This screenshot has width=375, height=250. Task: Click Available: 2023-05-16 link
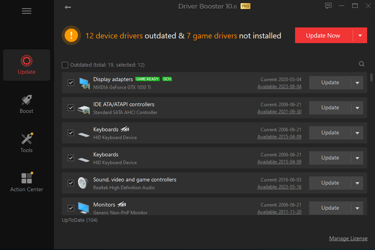[279, 187]
